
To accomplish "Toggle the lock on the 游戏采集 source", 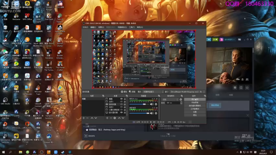I will coord(125,104).
